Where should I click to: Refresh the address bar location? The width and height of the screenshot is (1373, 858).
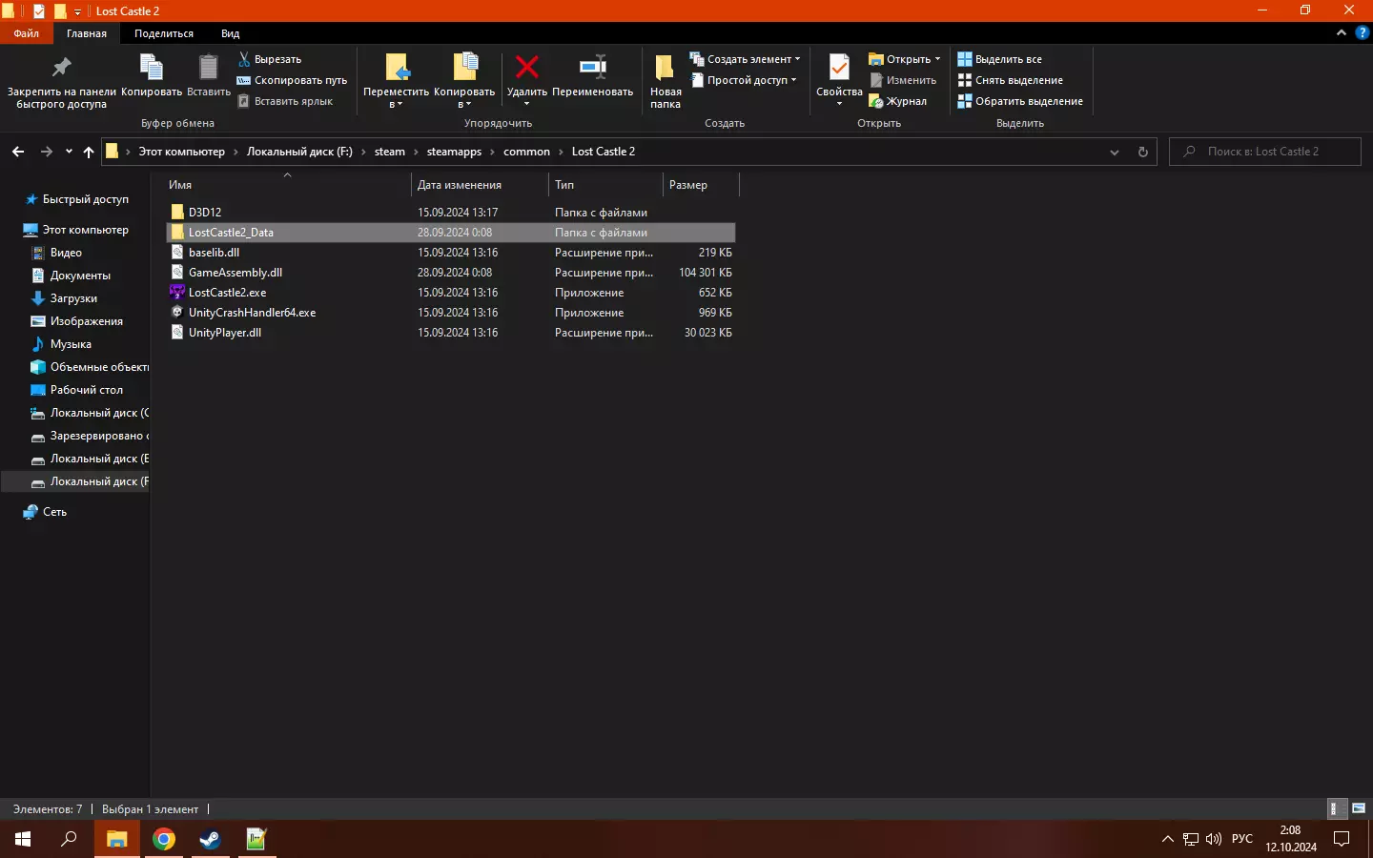[x=1143, y=152]
